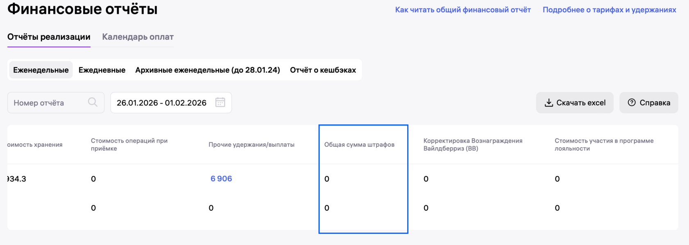
Task: Select the Ежедневные report filter
Action: click(102, 70)
